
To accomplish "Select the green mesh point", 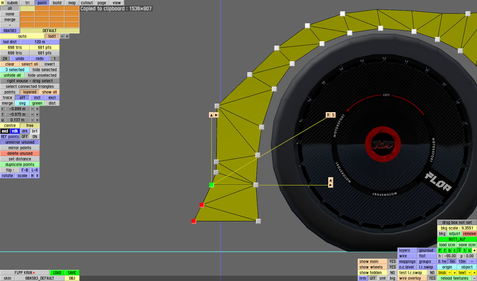I will click(x=211, y=185).
